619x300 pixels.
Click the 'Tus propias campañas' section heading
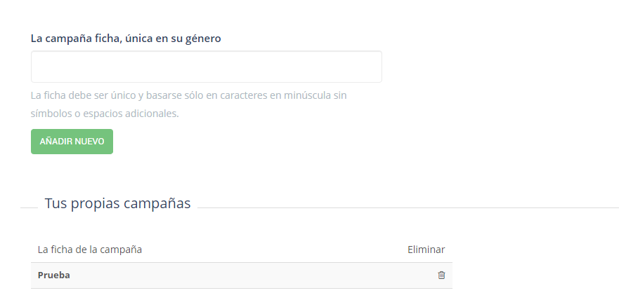(117, 203)
